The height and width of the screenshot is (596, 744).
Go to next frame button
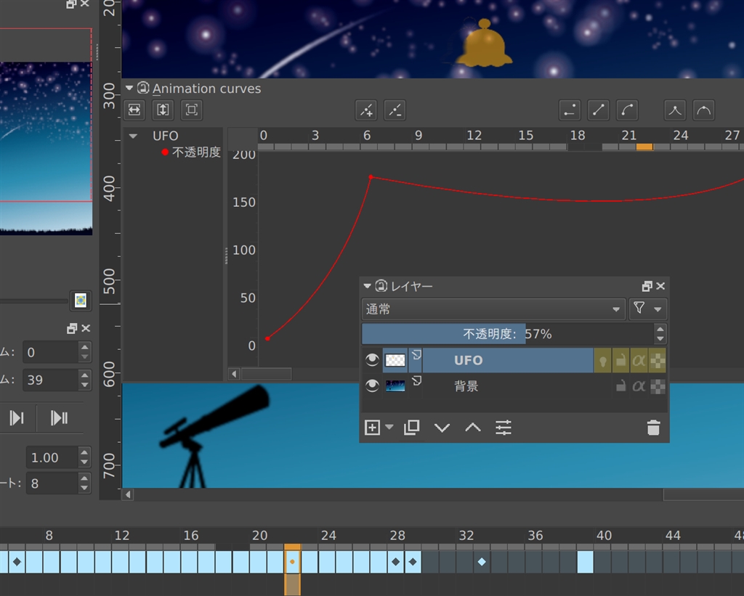(17, 417)
